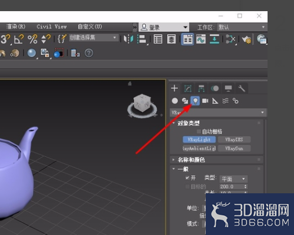Viewport: 294px width, 235px height.
Task: Click the document-with-red-arrow toolbar icon
Action: click(x=75, y=53)
